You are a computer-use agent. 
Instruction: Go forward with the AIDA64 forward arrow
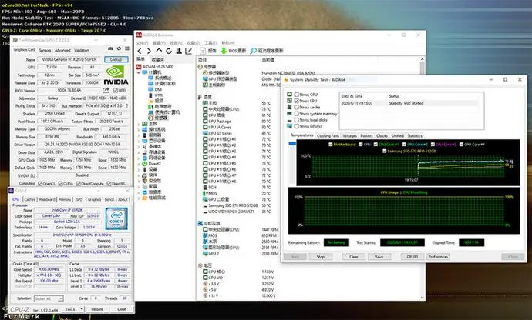click(x=149, y=51)
